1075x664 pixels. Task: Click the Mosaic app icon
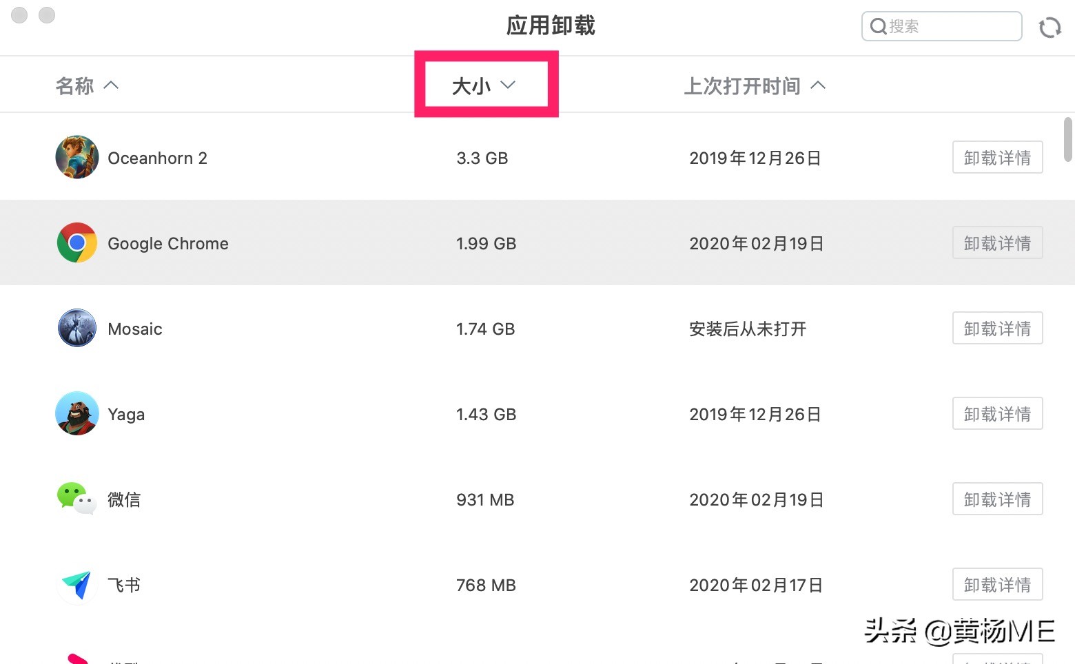coord(76,328)
